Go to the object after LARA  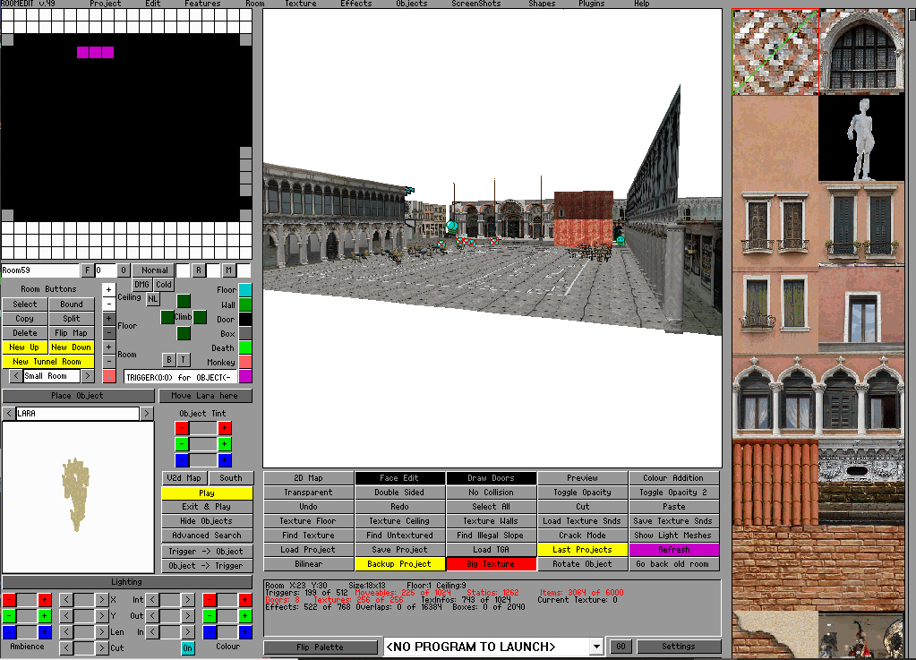[147, 414]
